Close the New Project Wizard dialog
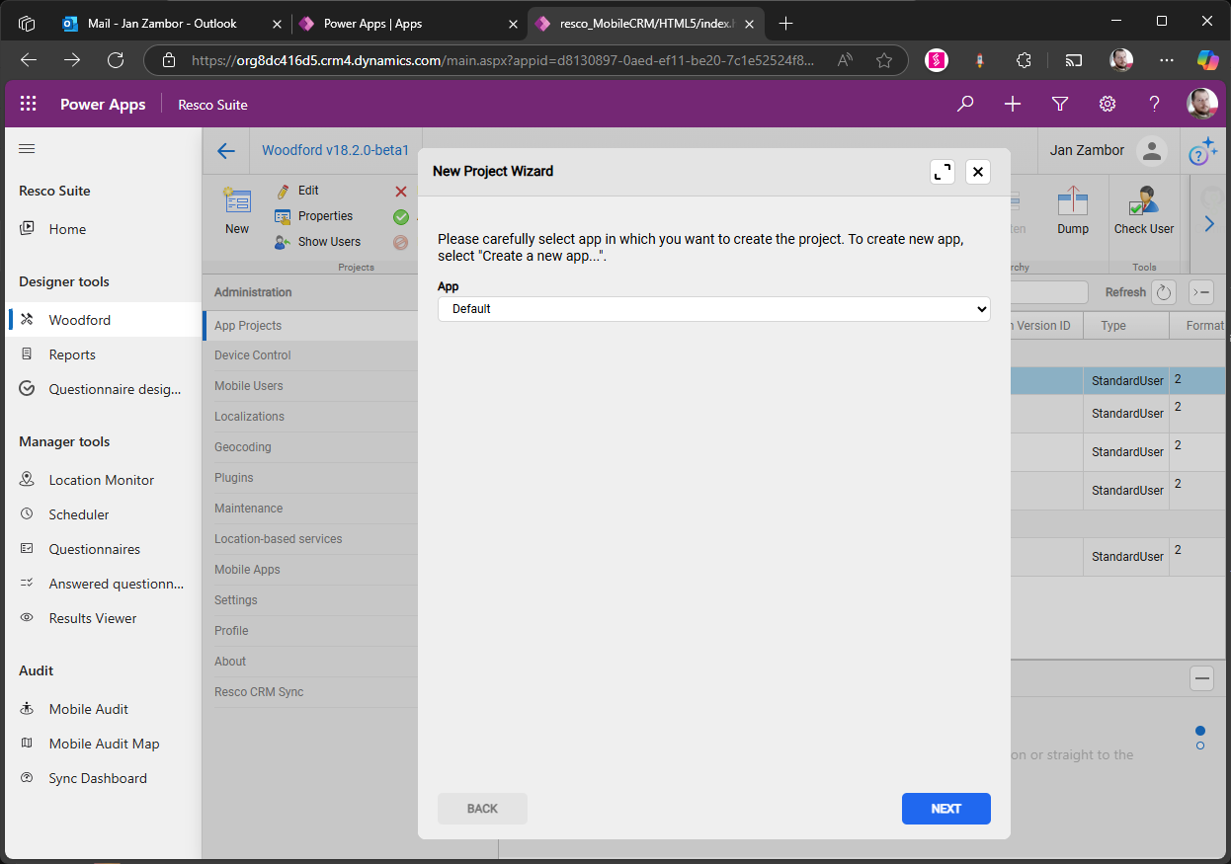This screenshot has width=1231, height=864. point(977,172)
